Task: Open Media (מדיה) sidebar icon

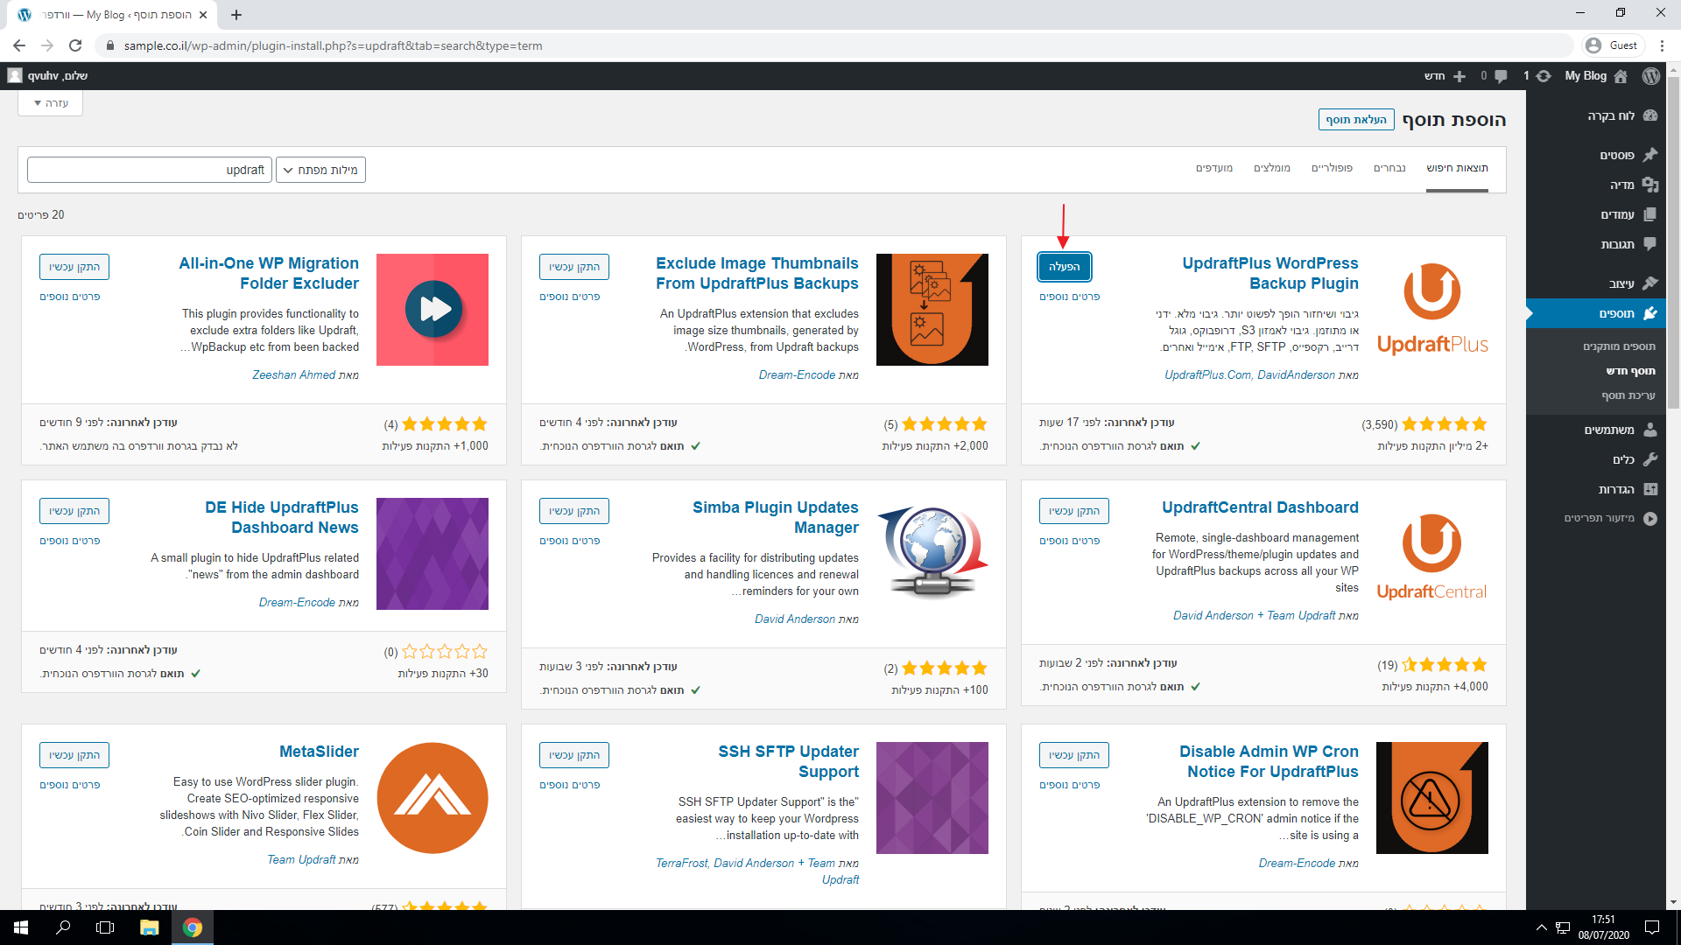Action: click(x=1650, y=185)
